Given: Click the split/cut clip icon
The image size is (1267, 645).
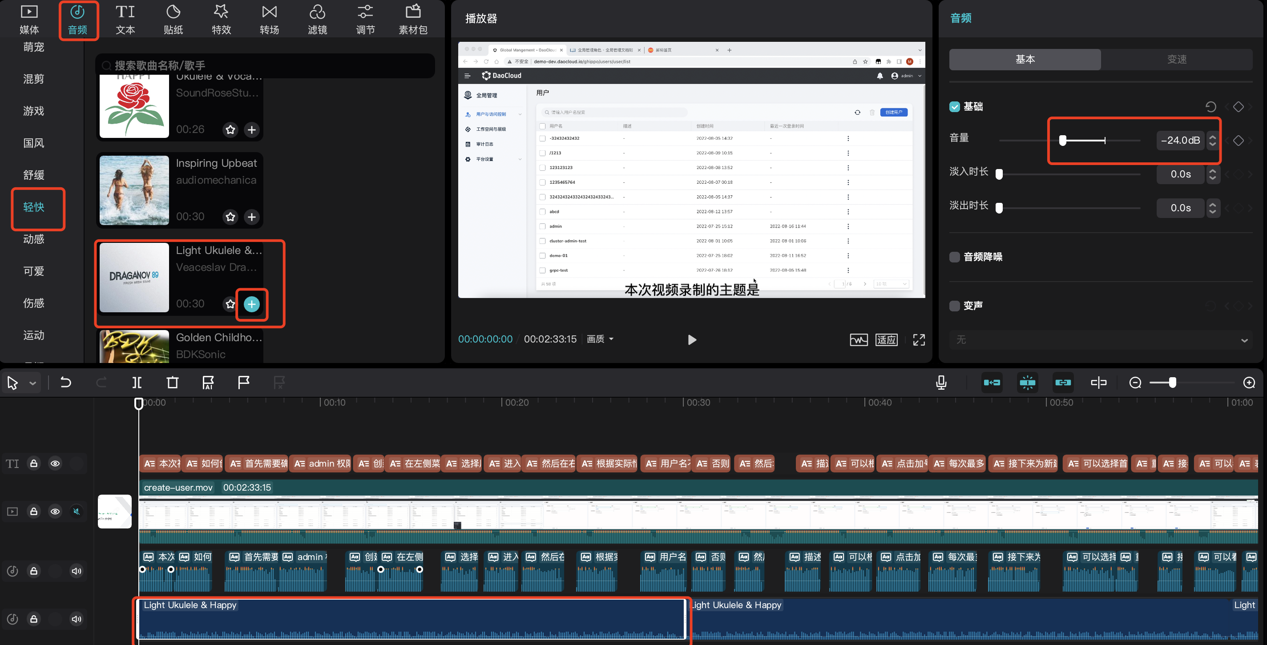Looking at the screenshot, I should pos(137,382).
